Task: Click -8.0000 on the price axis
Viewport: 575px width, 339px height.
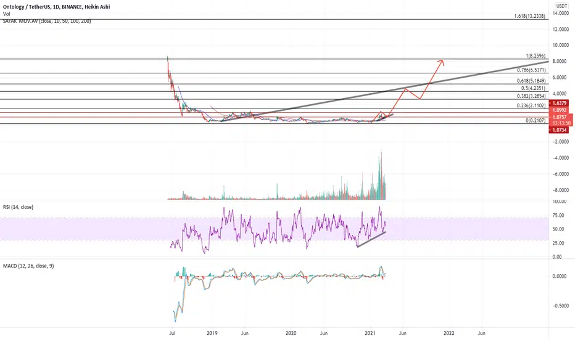Action: click(561, 190)
